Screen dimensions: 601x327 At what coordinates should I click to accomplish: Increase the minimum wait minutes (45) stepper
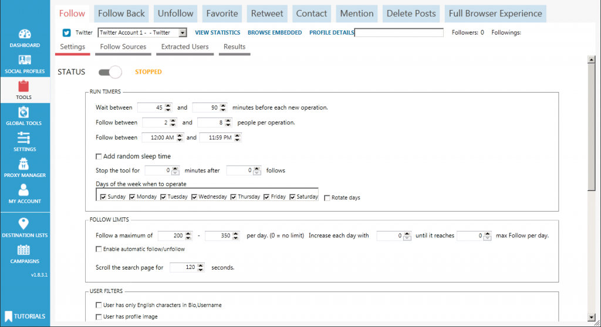point(168,105)
